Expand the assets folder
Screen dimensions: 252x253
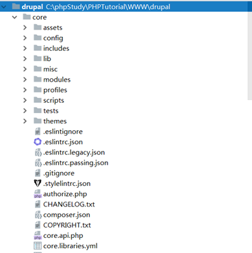(x=25, y=27)
